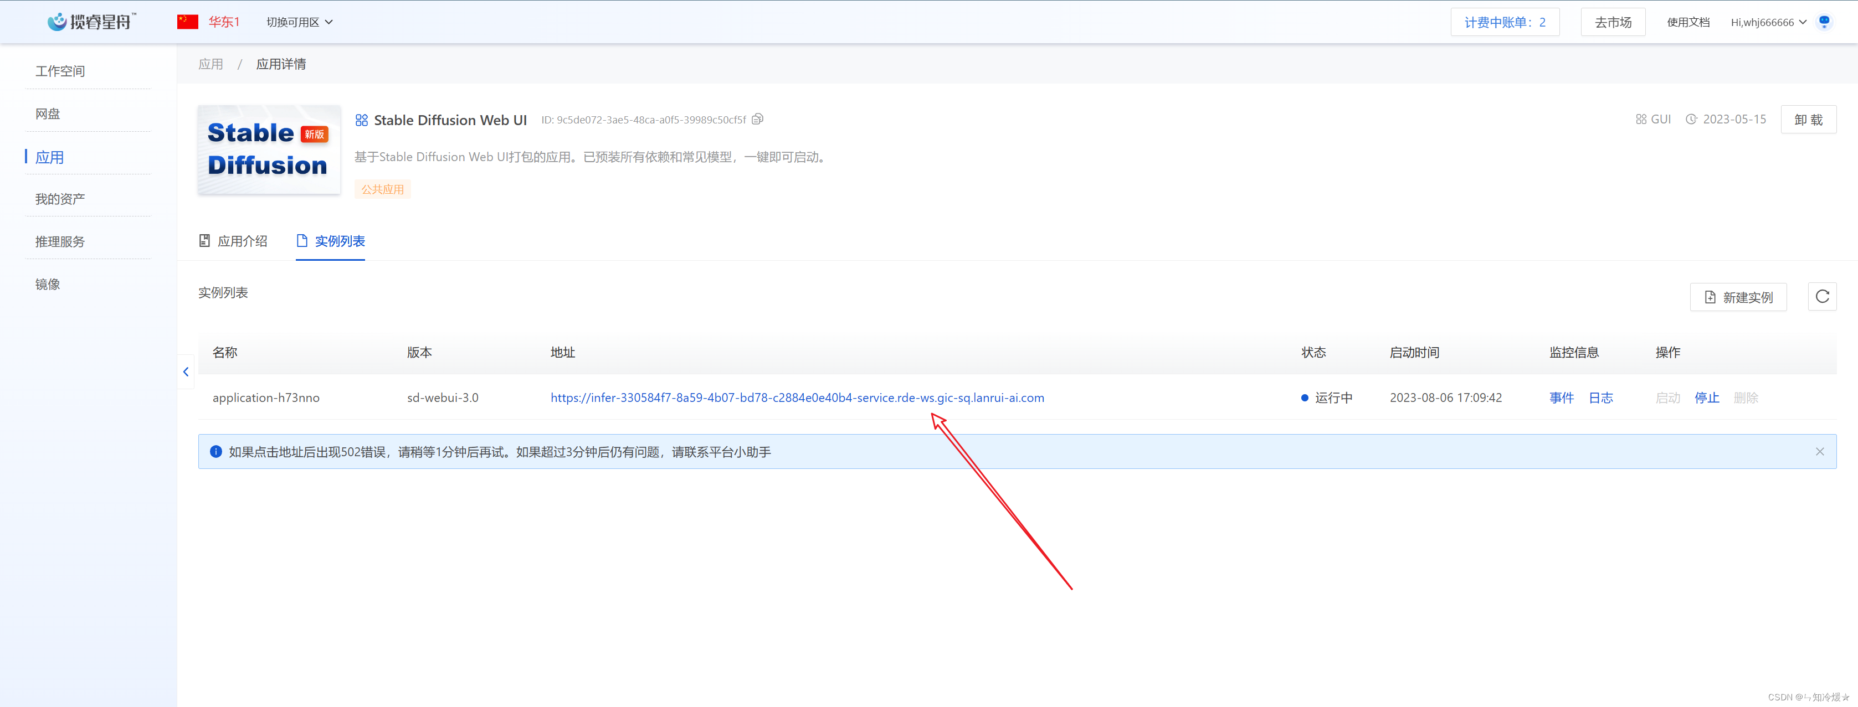Image resolution: width=1858 pixels, height=707 pixels.
Task: Open 推理服务 in sidebar
Action: point(60,241)
